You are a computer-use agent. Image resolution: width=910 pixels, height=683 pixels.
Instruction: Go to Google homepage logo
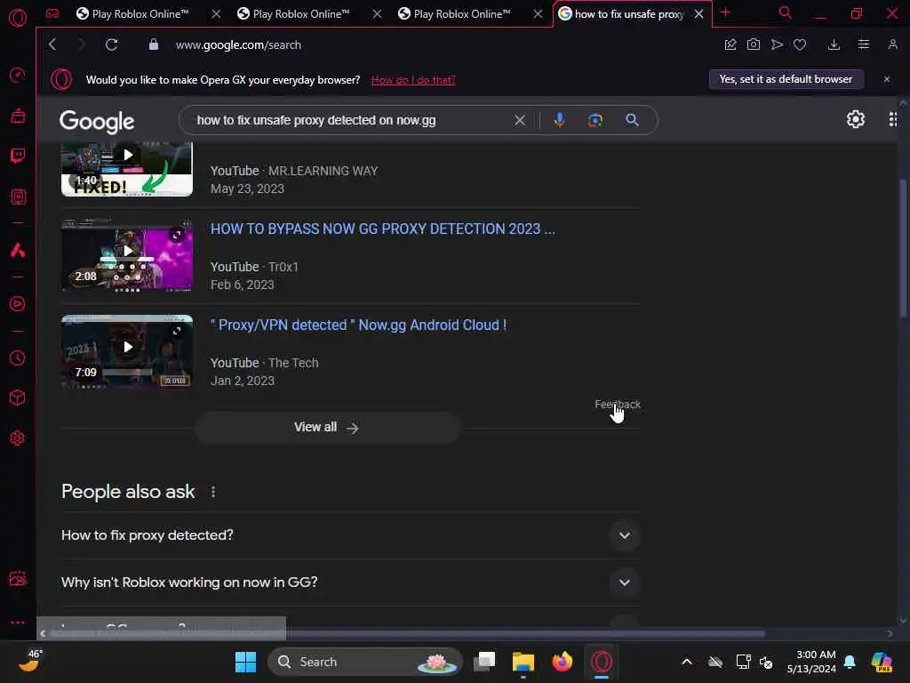coord(97,121)
